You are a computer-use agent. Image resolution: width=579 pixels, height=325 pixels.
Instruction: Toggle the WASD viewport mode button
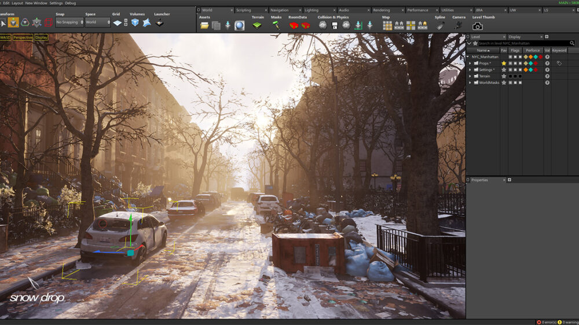point(5,38)
